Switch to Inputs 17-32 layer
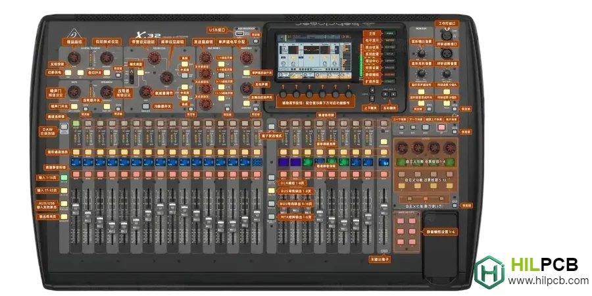The height and width of the screenshot is (296, 592). (64, 190)
